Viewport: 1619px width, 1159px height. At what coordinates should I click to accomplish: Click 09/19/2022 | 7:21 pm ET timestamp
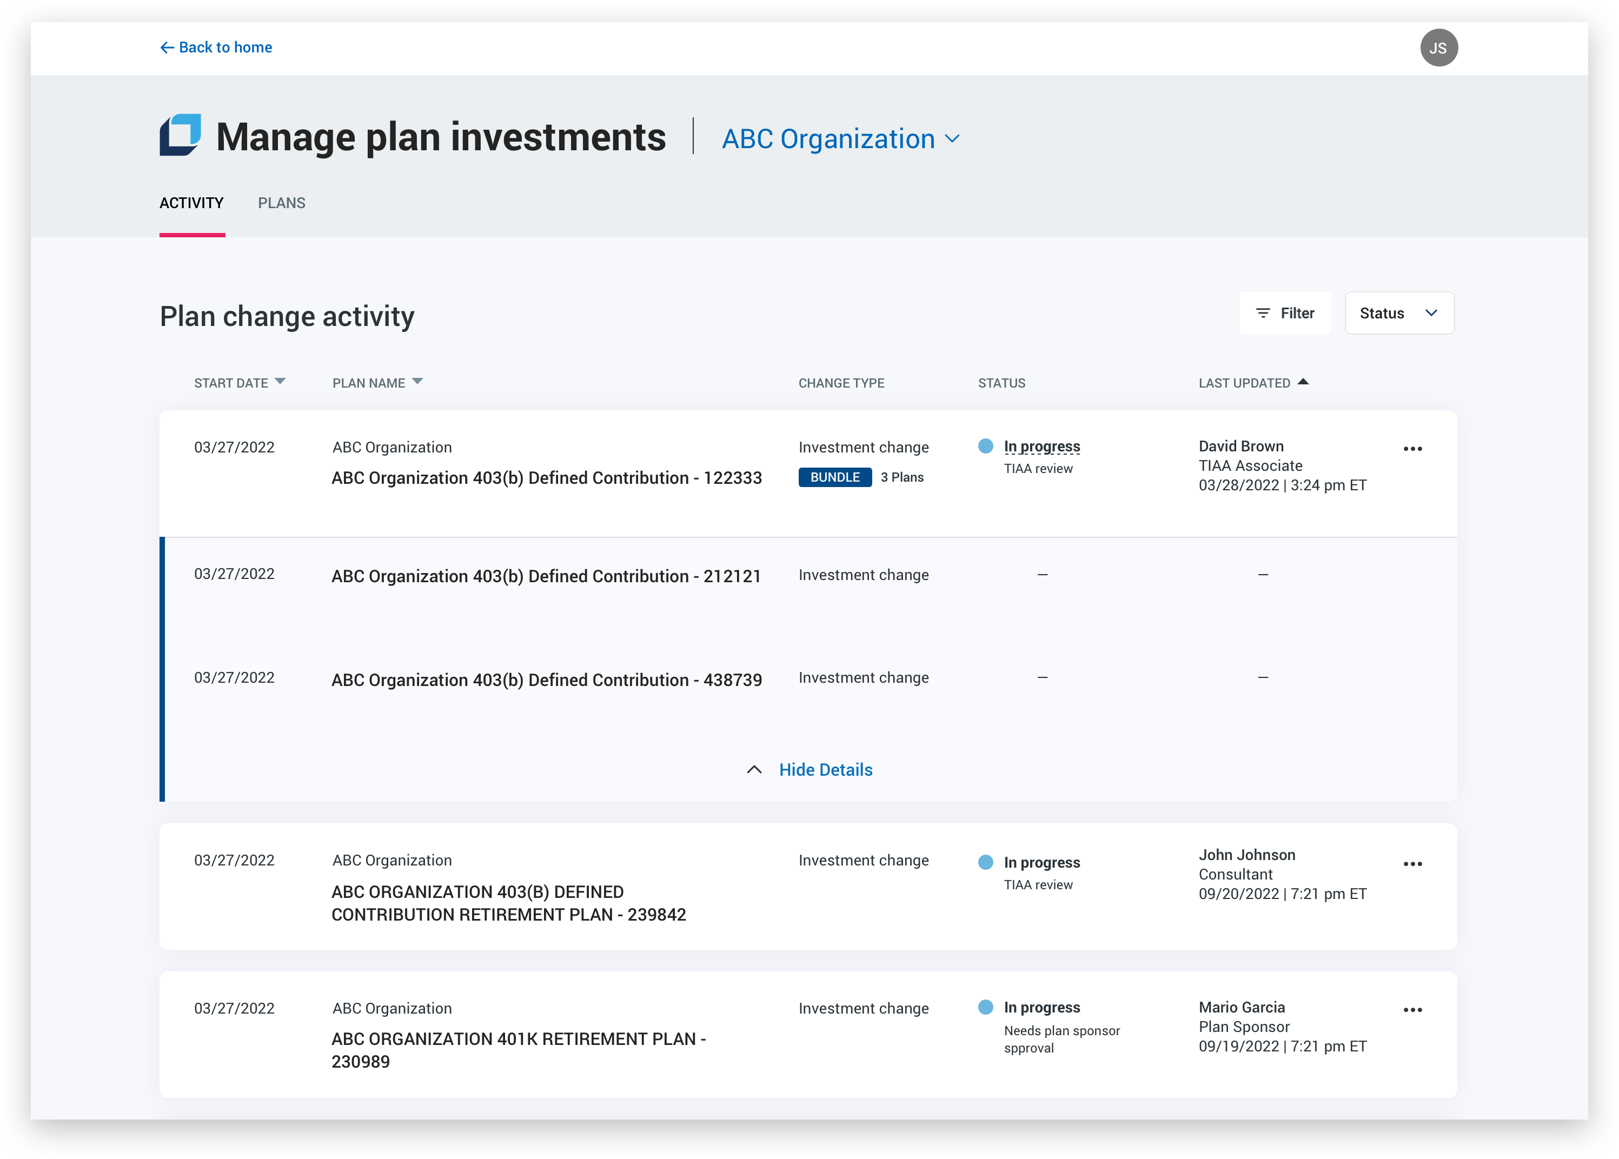coord(1282,1046)
